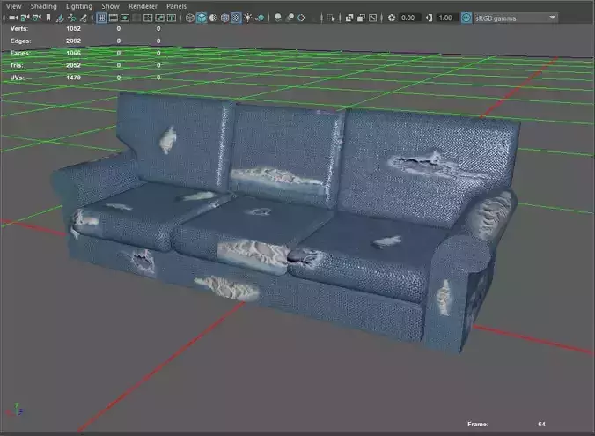595x436 pixels.
Task: Click the Verts count 1052
Action: coord(73,28)
